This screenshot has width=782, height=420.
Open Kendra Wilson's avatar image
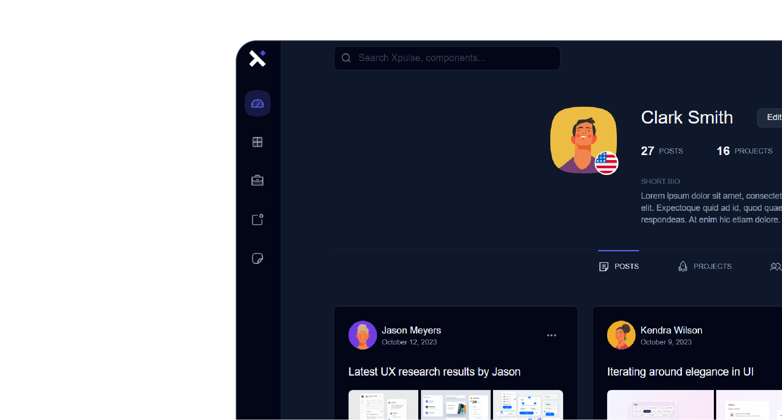click(x=621, y=335)
